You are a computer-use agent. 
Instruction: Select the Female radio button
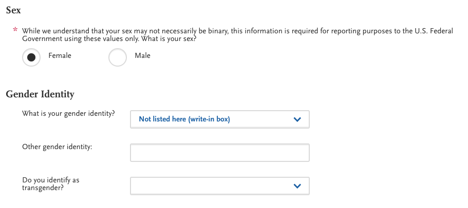[x=31, y=57]
